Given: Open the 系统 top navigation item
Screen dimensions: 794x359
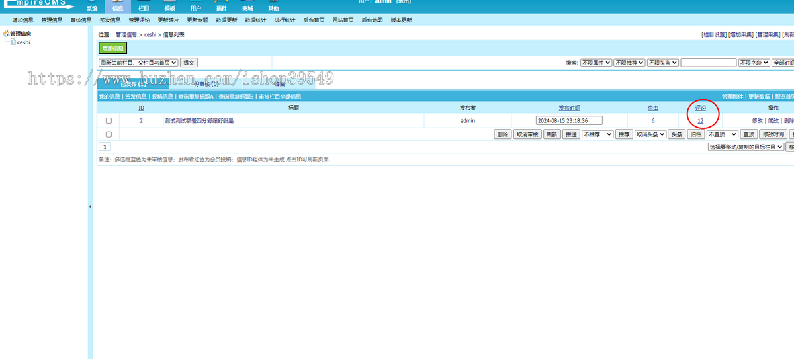Looking at the screenshot, I should coord(91,7).
